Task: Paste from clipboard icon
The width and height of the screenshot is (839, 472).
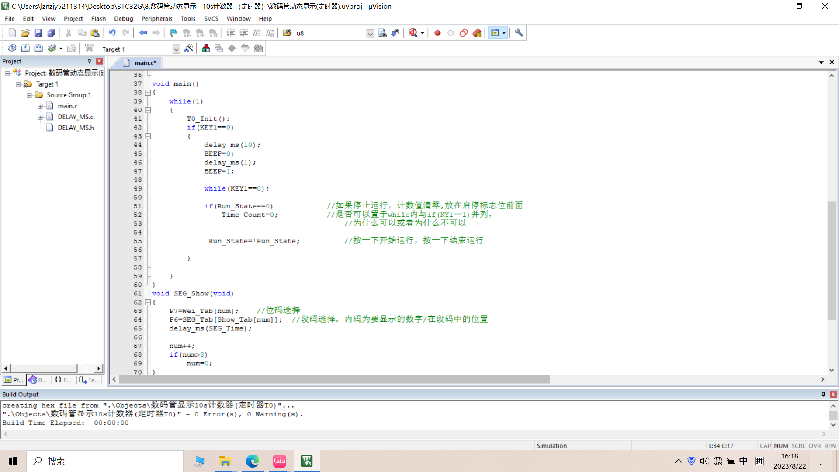Action: tap(95, 33)
